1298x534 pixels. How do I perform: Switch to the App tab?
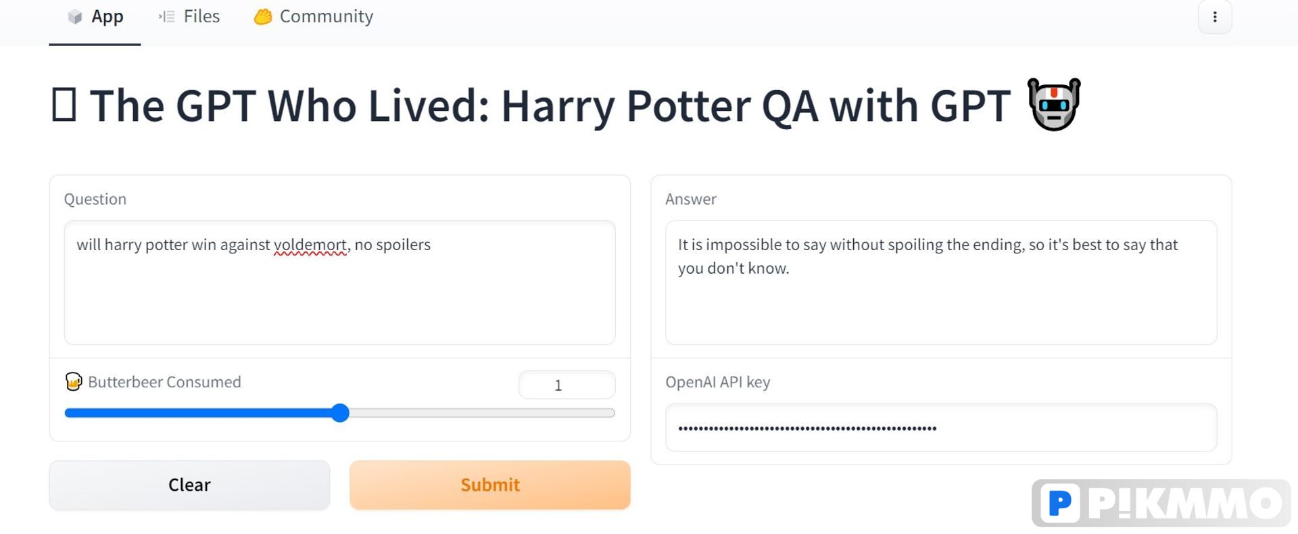point(95,17)
